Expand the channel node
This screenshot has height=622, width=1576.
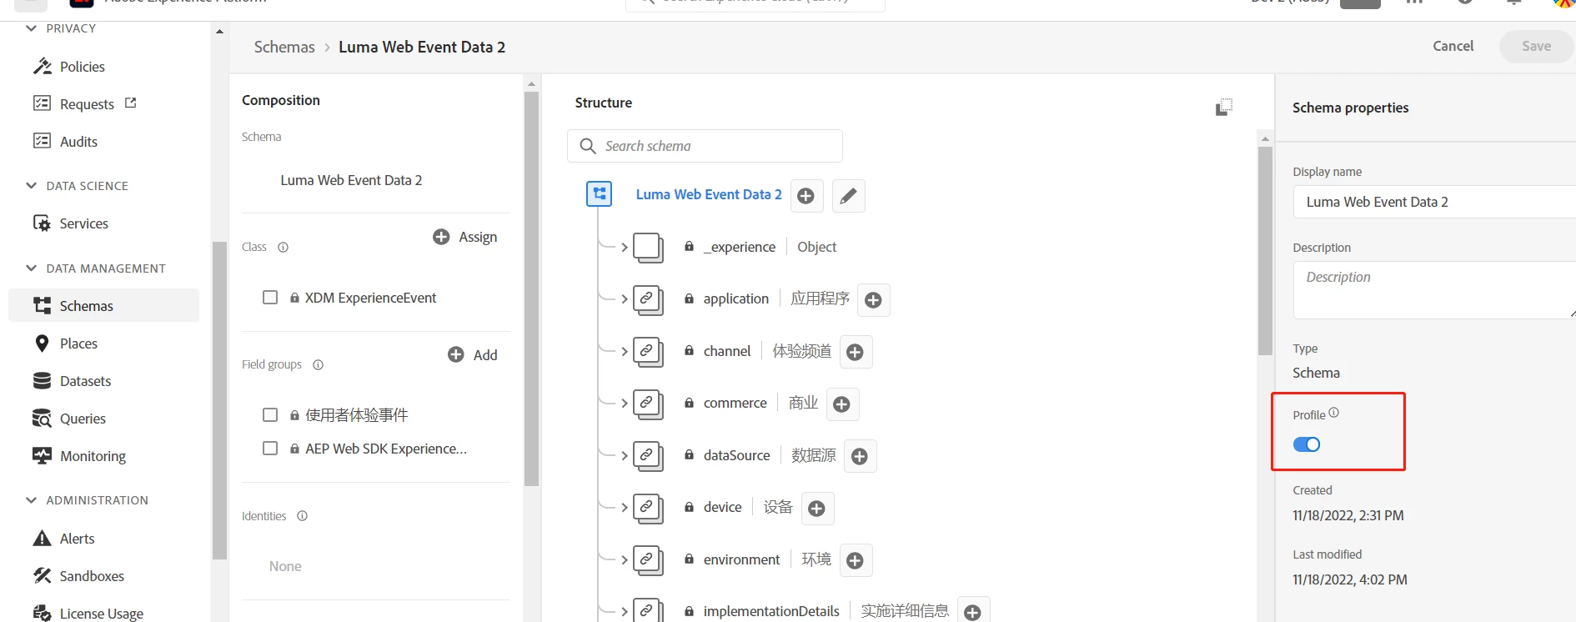[x=624, y=351]
